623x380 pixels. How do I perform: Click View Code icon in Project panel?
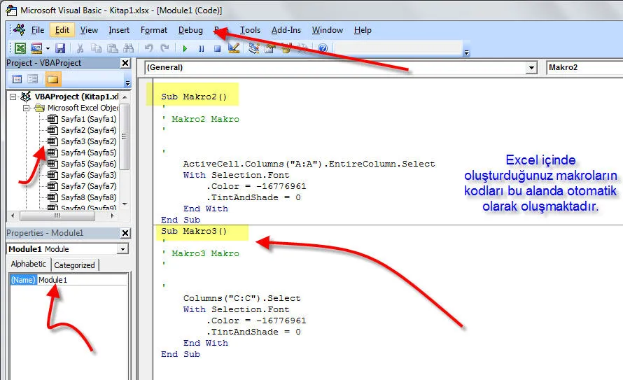coord(17,79)
